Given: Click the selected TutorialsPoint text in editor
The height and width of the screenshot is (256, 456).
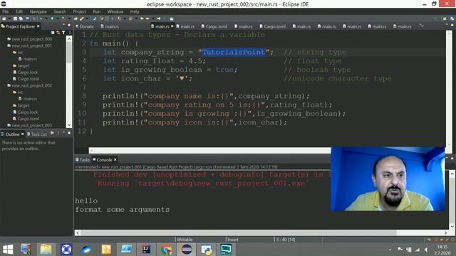Looking at the screenshot, I should tap(234, 52).
